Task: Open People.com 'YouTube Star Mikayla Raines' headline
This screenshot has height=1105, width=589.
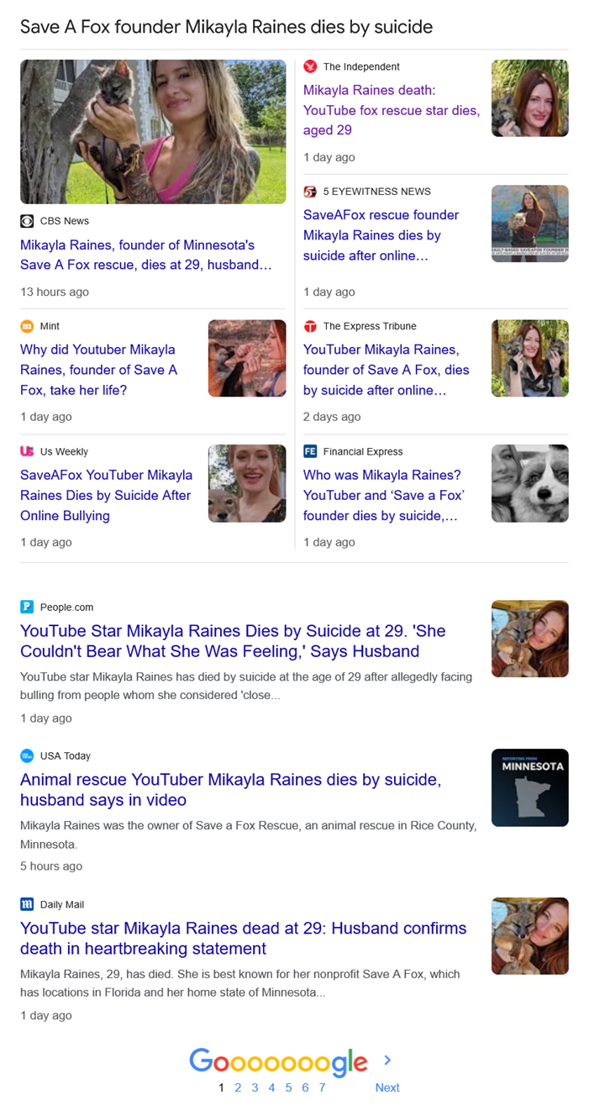Action: [233, 641]
